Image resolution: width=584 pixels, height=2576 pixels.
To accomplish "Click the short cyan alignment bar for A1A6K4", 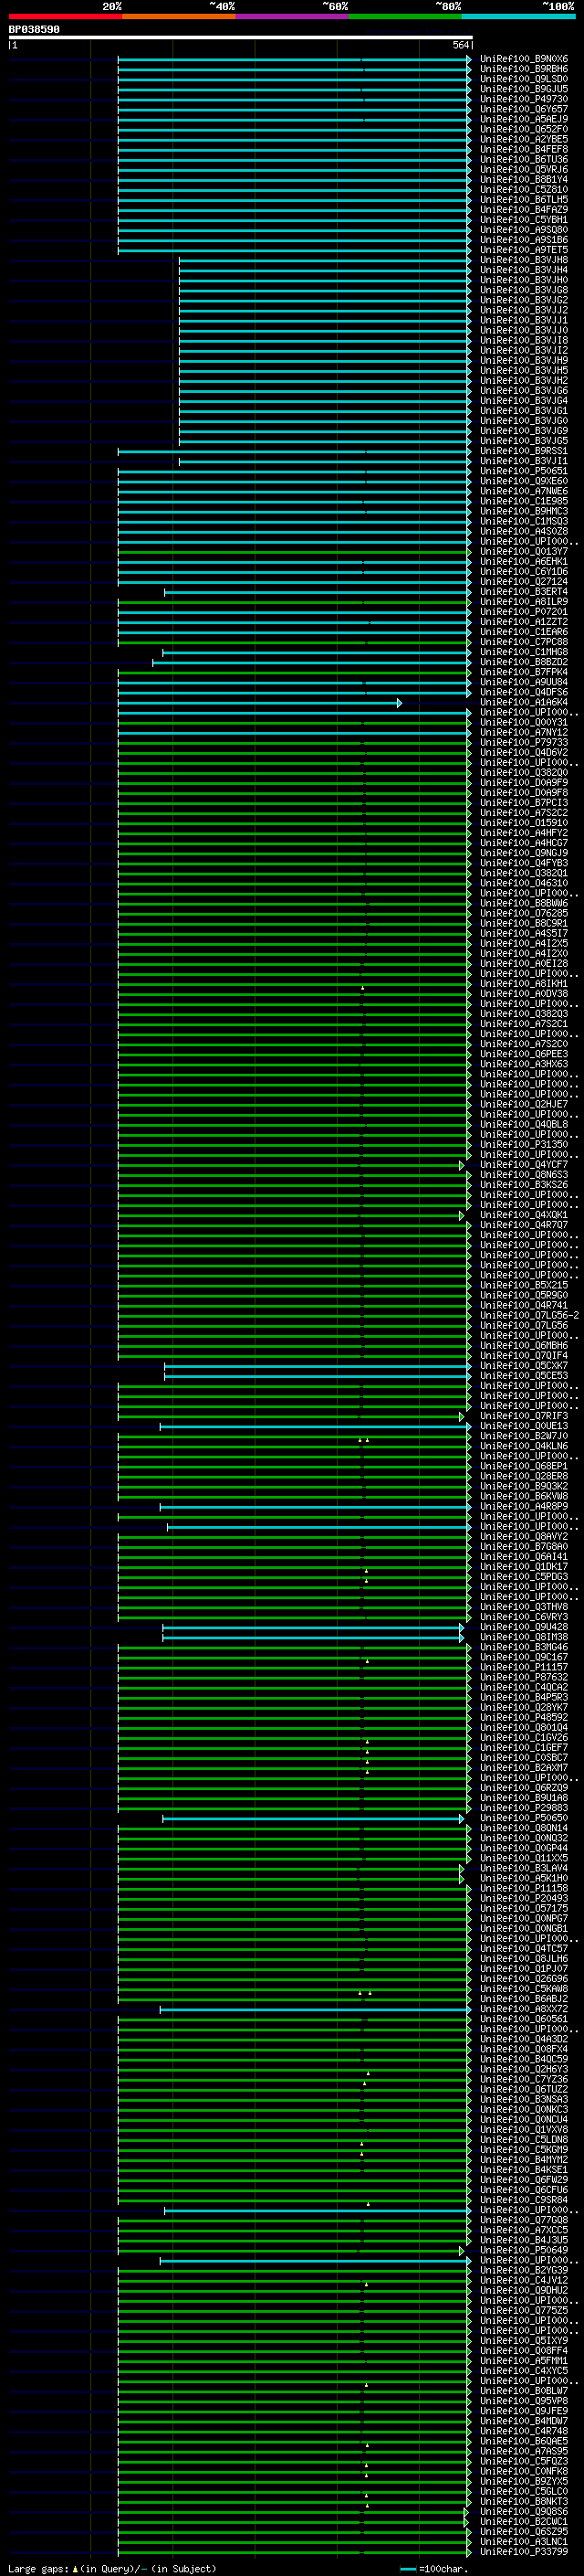I will tap(259, 703).
